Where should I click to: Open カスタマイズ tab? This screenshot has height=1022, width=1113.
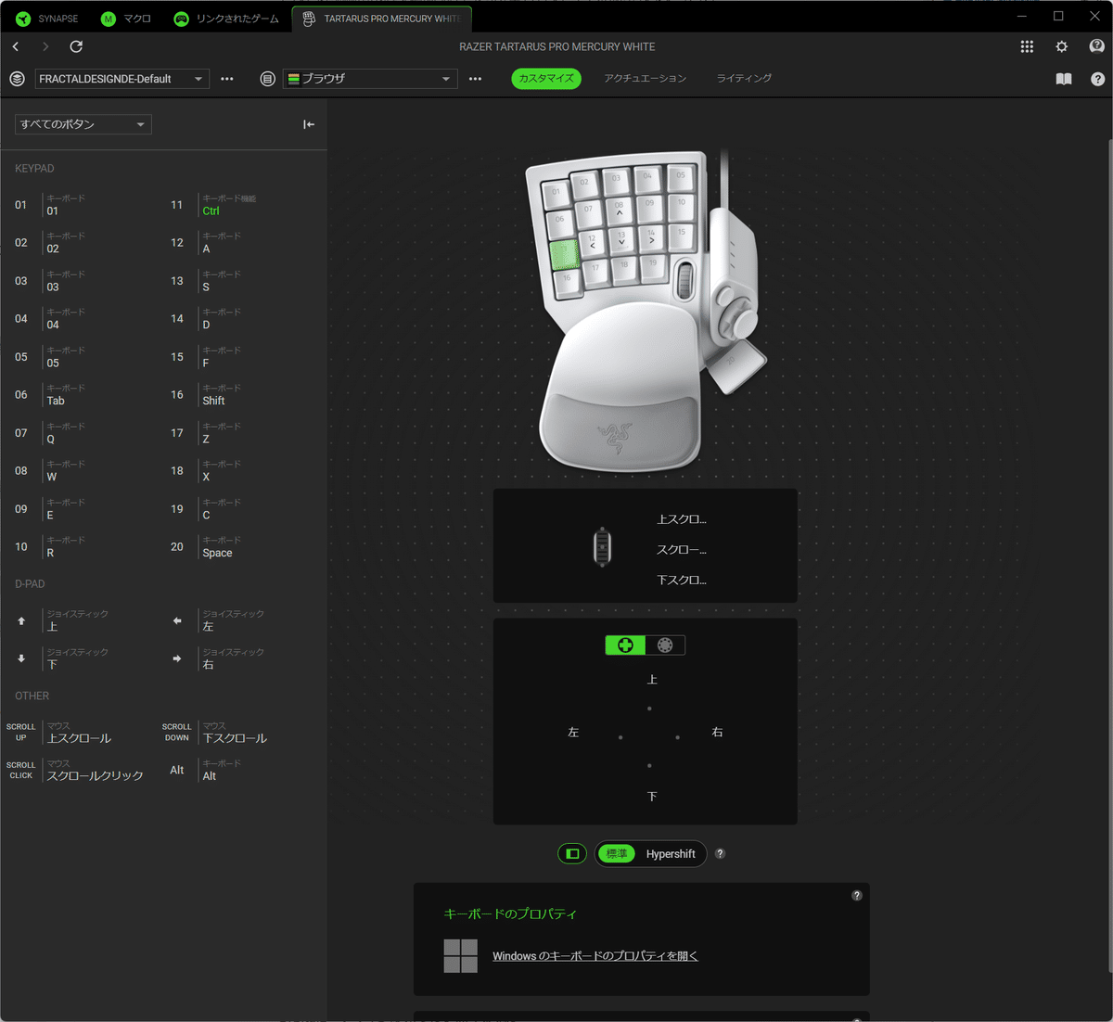tap(546, 79)
